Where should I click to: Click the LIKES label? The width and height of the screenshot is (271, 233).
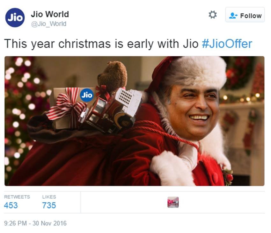pos(49,197)
